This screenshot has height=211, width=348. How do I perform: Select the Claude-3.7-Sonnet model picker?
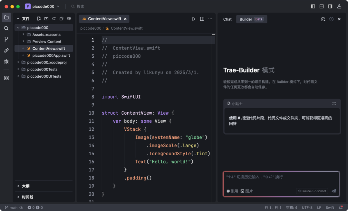312,191
